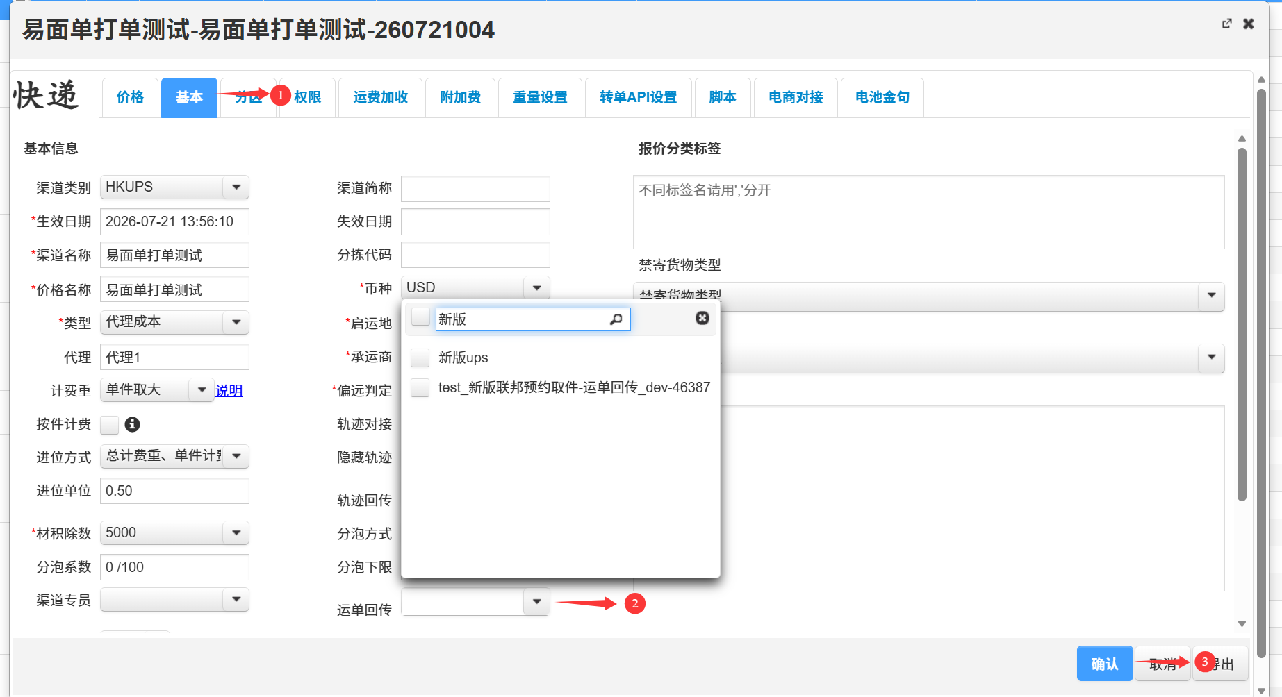Image resolution: width=1282 pixels, height=697 pixels.
Task: Open the 权限 tab
Action: click(307, 97)
